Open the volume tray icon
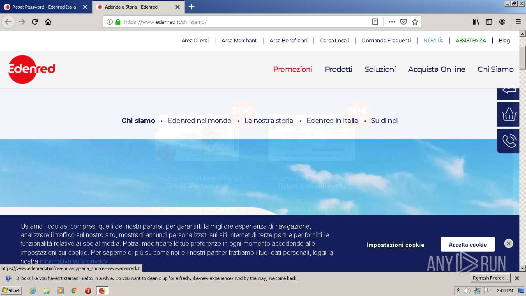Screen dimensions: 526x296 pos(467,291)
